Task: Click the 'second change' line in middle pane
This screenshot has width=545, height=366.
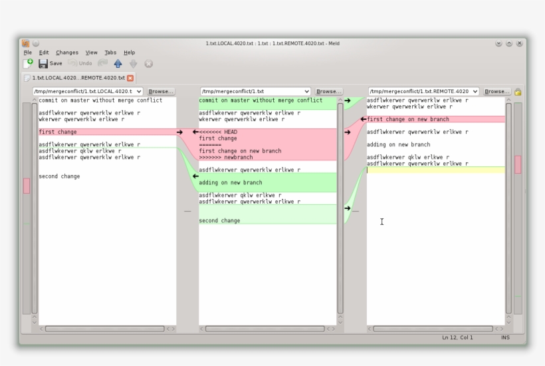Action: [219, 220]
